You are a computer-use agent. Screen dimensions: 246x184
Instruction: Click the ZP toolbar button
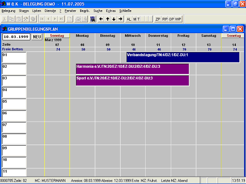coord(158,19)
